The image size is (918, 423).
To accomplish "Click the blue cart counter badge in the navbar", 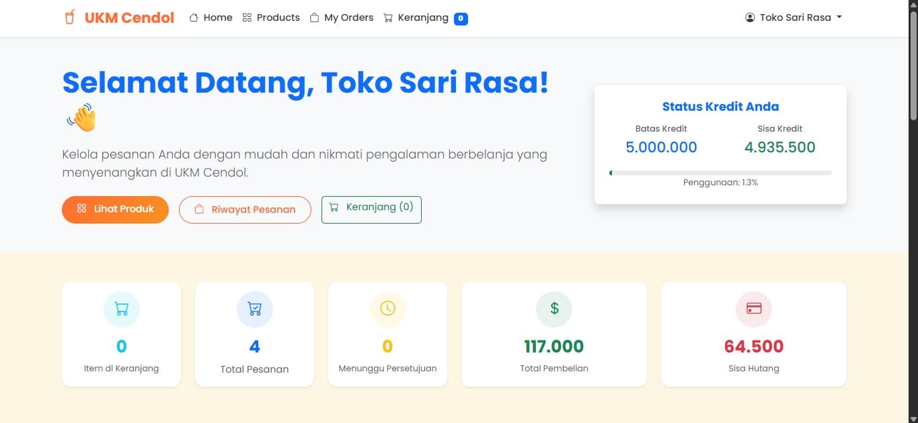I will click(461, 18).
